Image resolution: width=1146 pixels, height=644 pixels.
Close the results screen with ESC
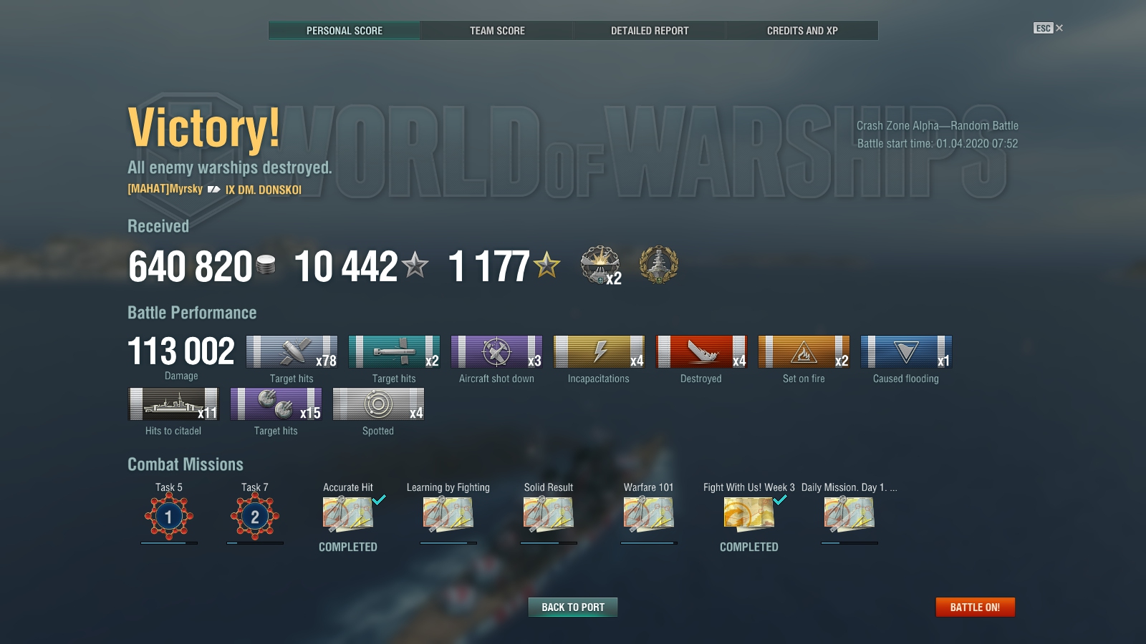(1048, 28)
